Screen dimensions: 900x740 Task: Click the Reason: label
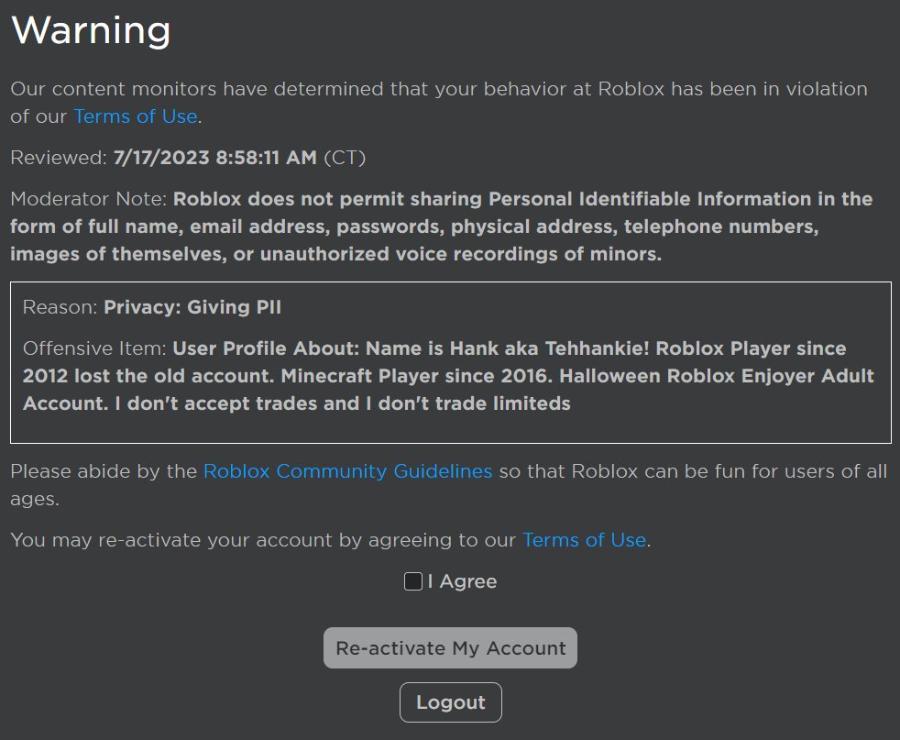pos(60,307)
